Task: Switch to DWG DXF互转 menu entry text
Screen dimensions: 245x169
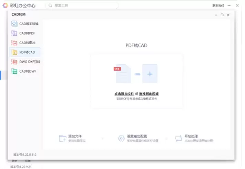Action: (x=30, y=62)
